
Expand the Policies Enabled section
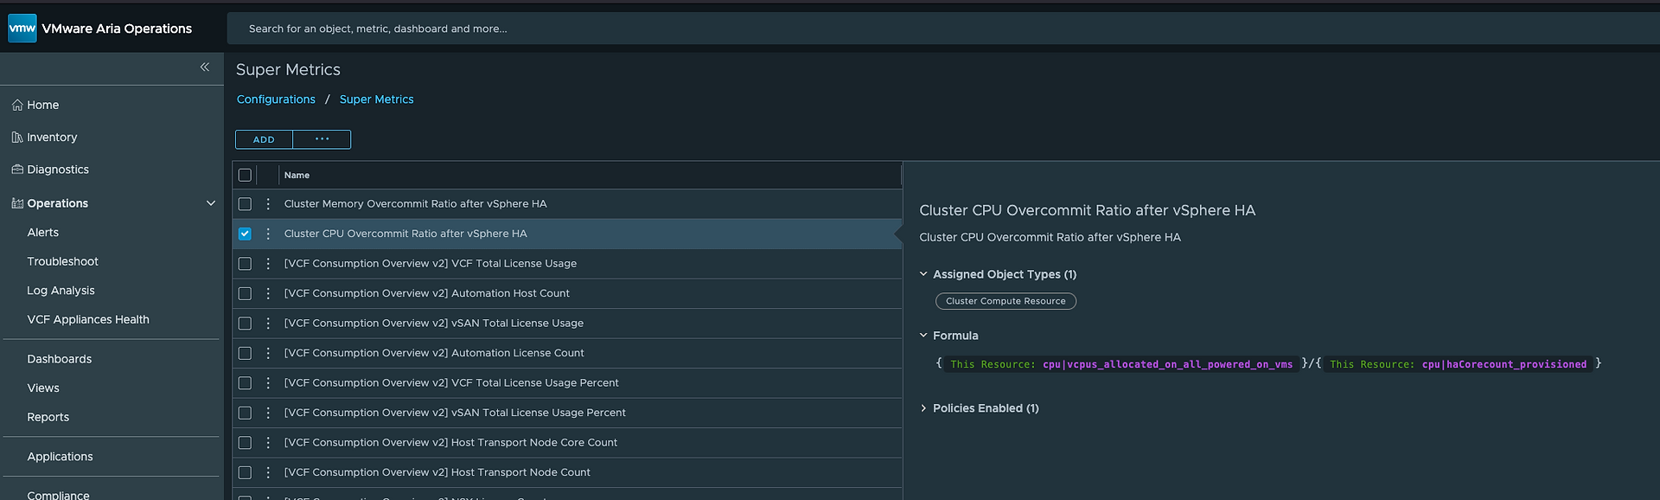point(923,408)
